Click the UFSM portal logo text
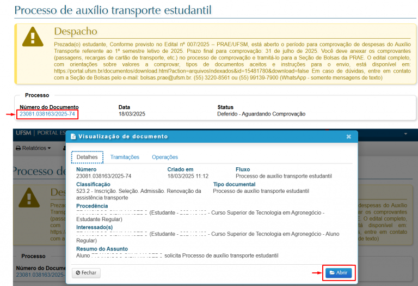This screenshot has width=418, height=286. 23,133
